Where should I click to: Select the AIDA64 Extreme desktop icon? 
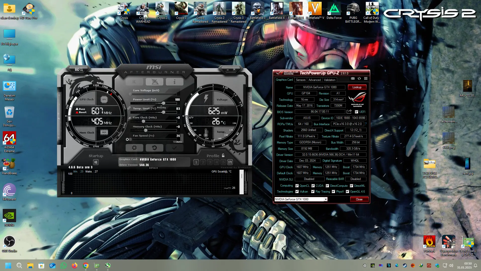9,142
